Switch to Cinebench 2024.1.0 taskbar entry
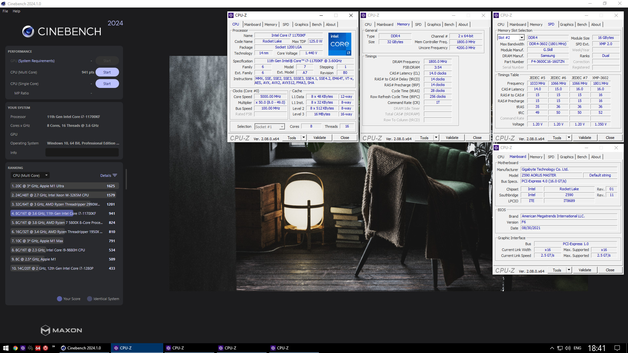This screenshot has height=353, width=628. [x=84, y=348]
